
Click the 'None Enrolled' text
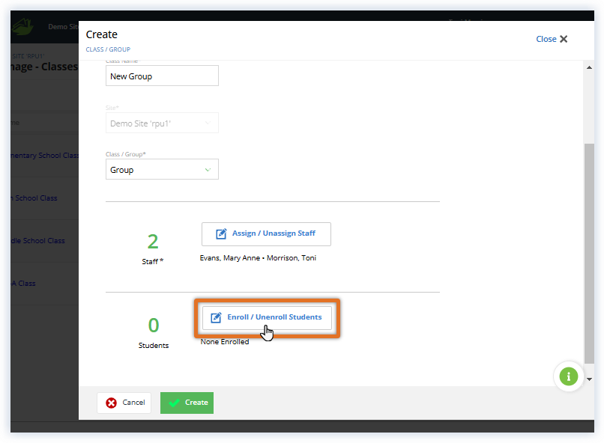(x=225, y=341)
